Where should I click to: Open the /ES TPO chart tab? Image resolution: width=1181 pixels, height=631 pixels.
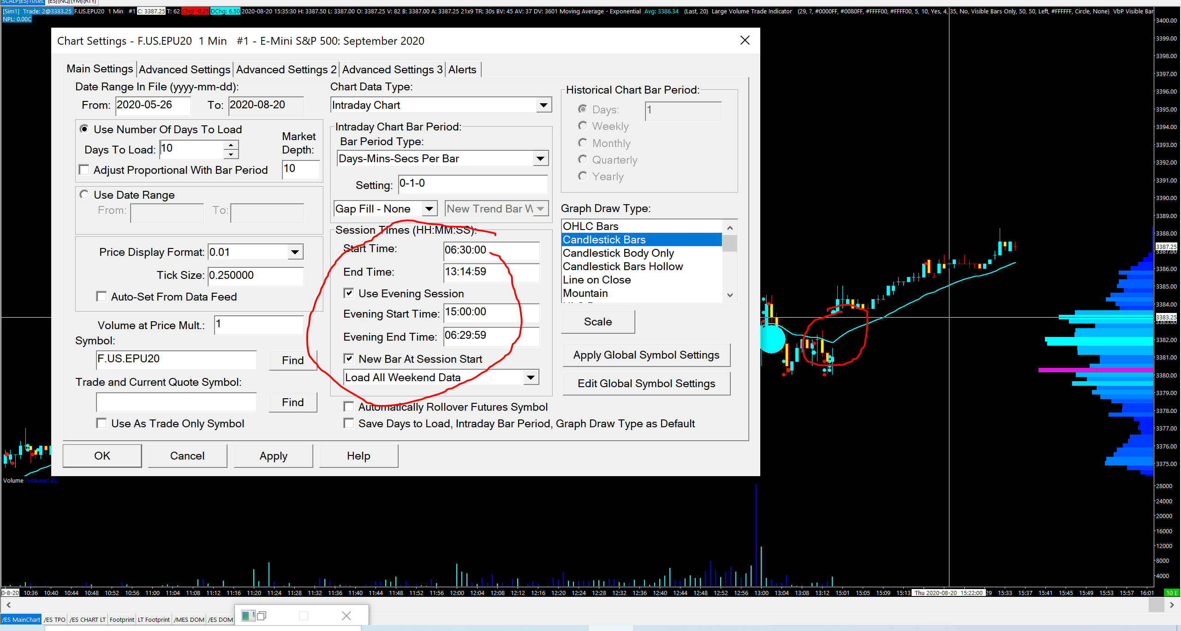pyautogui.click(x=55, y=619)
